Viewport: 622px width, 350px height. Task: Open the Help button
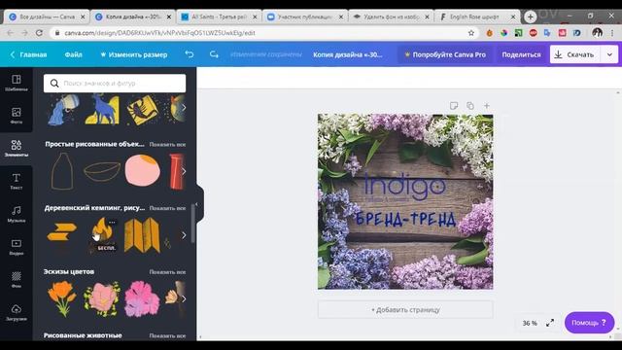point(589,323)
